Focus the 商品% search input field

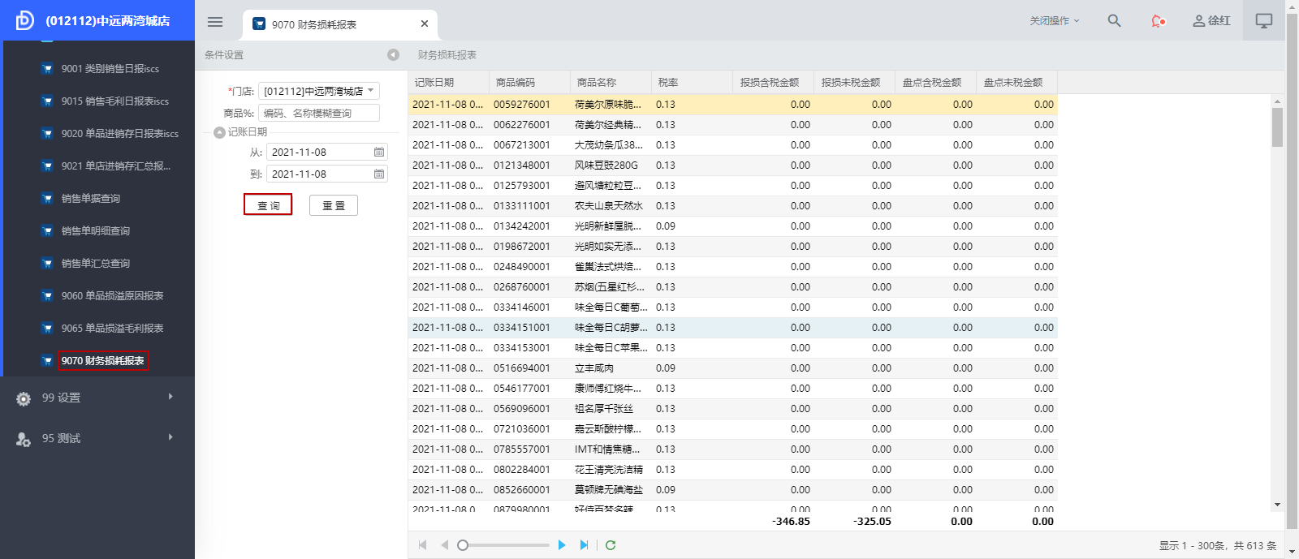[319, 114]
